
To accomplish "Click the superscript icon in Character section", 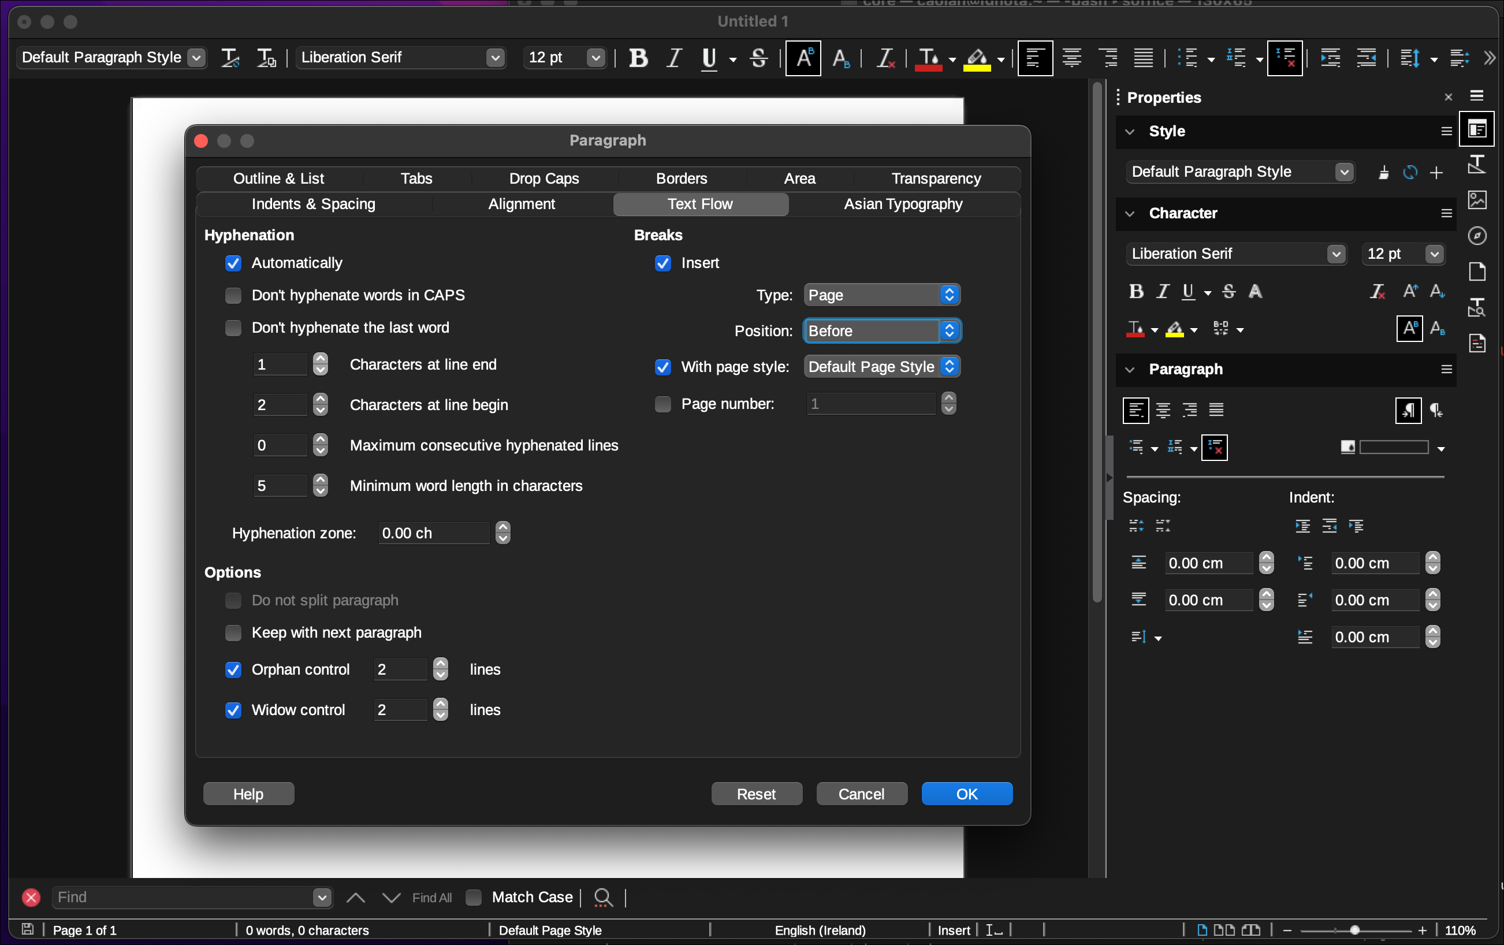I will tap(1409, 329).
